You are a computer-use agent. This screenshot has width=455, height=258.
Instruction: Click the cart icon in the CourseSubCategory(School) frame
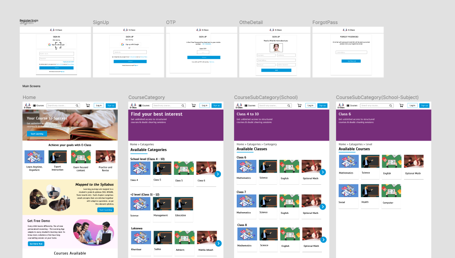[x=300, y=105]
